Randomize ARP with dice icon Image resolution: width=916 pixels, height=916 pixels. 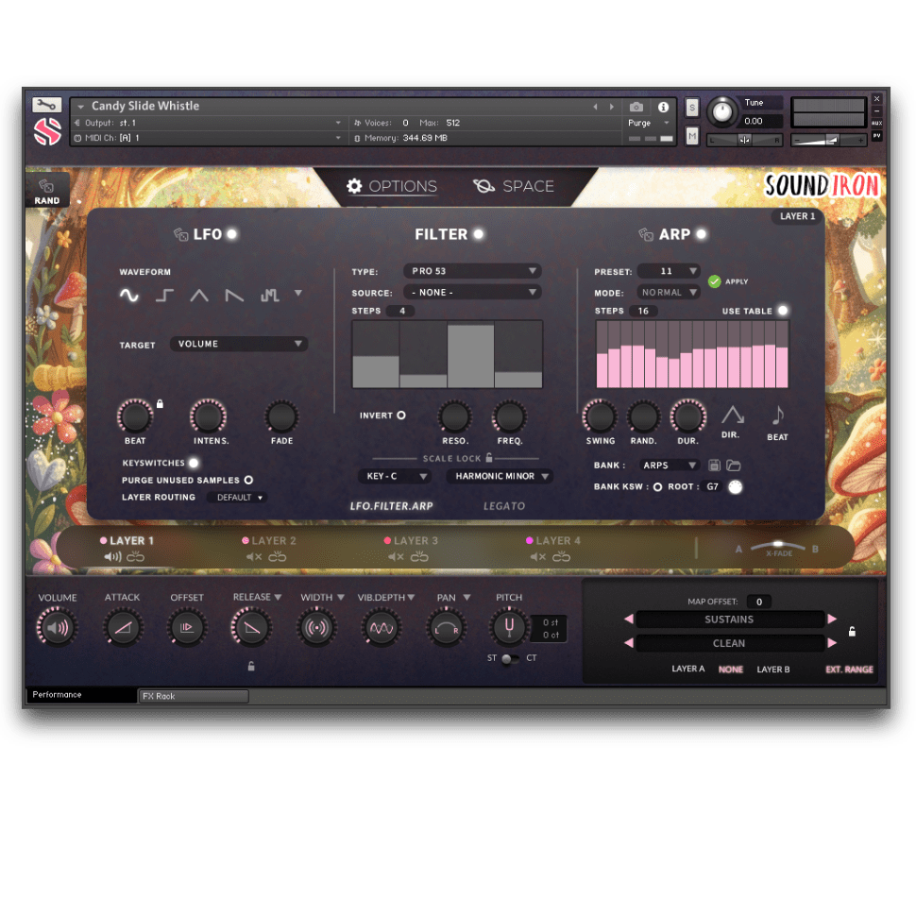pos(646,234)
